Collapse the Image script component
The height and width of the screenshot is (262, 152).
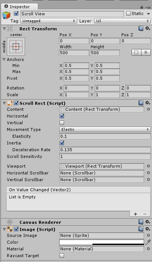[x=4, y=229]
